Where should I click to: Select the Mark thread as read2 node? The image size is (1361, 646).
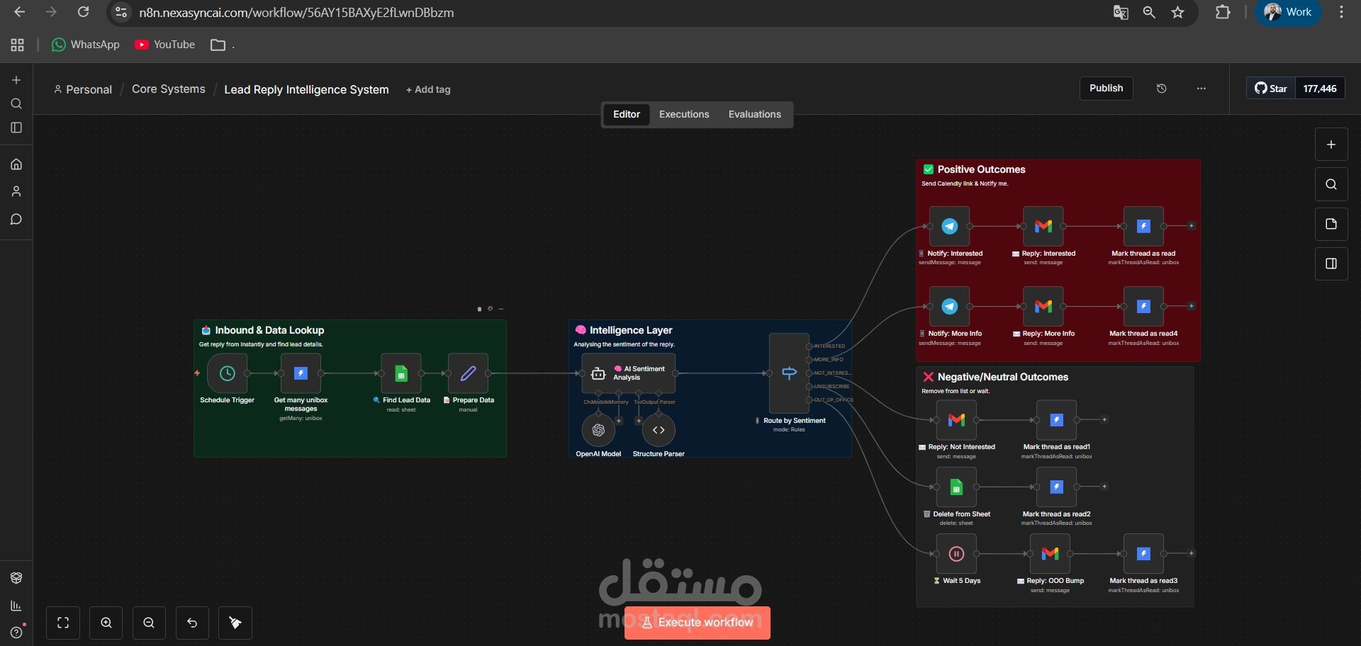coord(1056,487)
